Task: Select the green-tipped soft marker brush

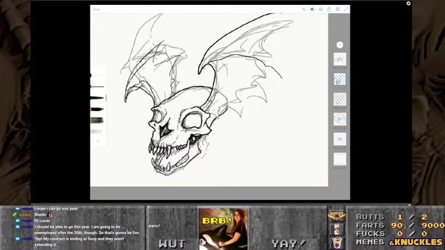Action: coord(97,120)
